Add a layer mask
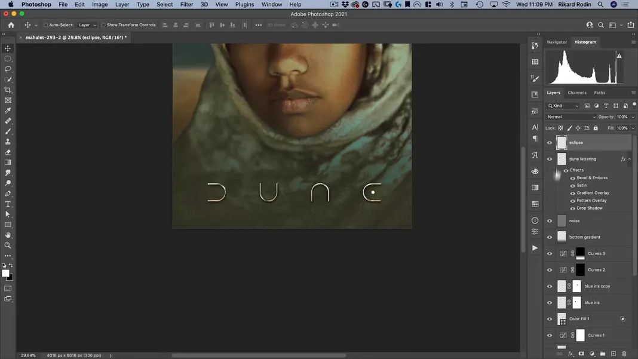 581,354
